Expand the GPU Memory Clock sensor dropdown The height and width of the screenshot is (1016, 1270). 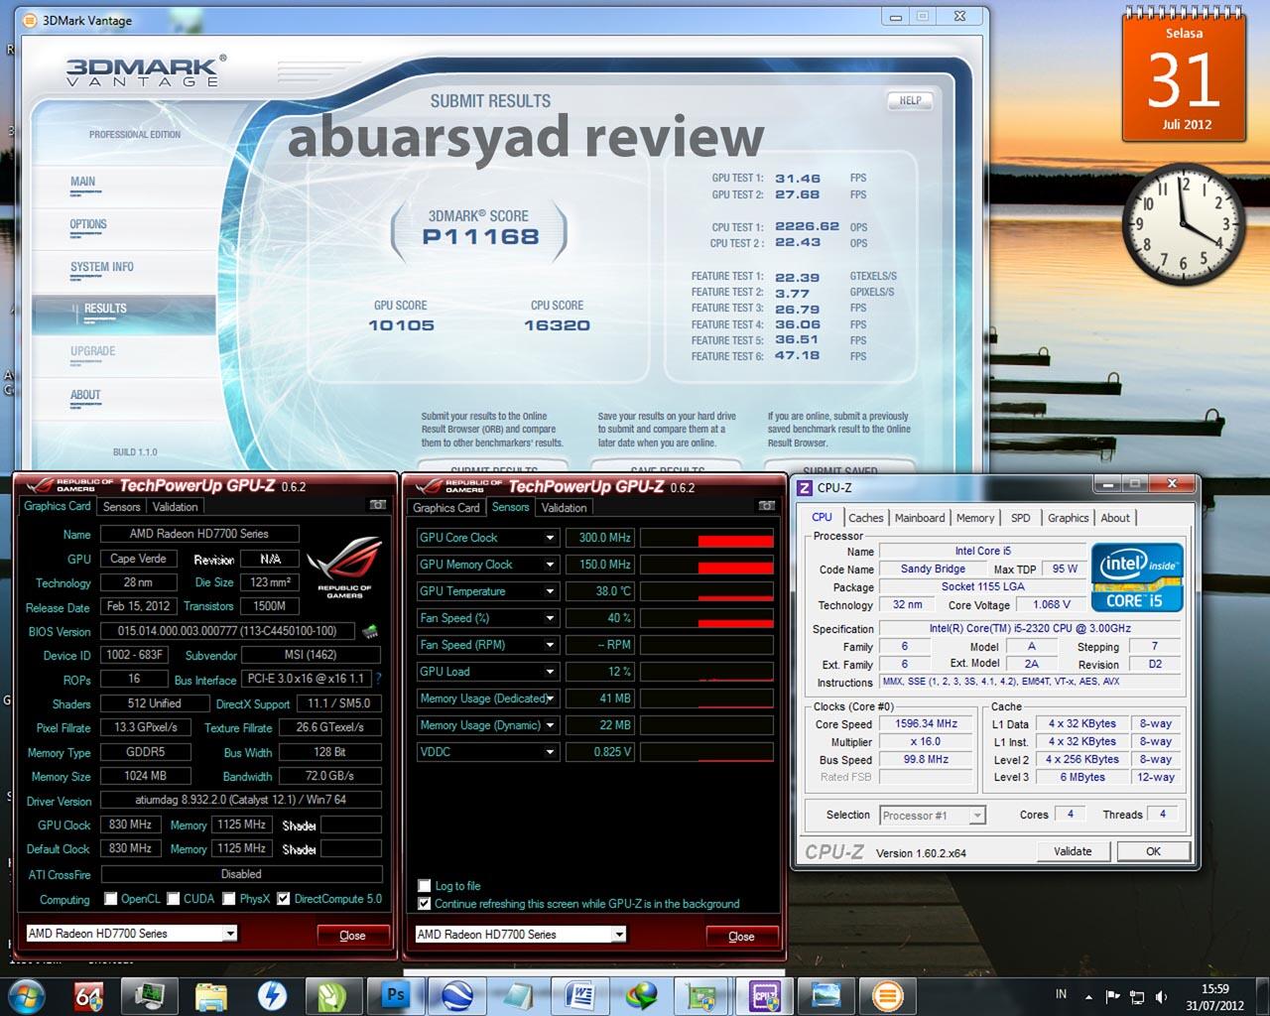click(x=550, y=565)
